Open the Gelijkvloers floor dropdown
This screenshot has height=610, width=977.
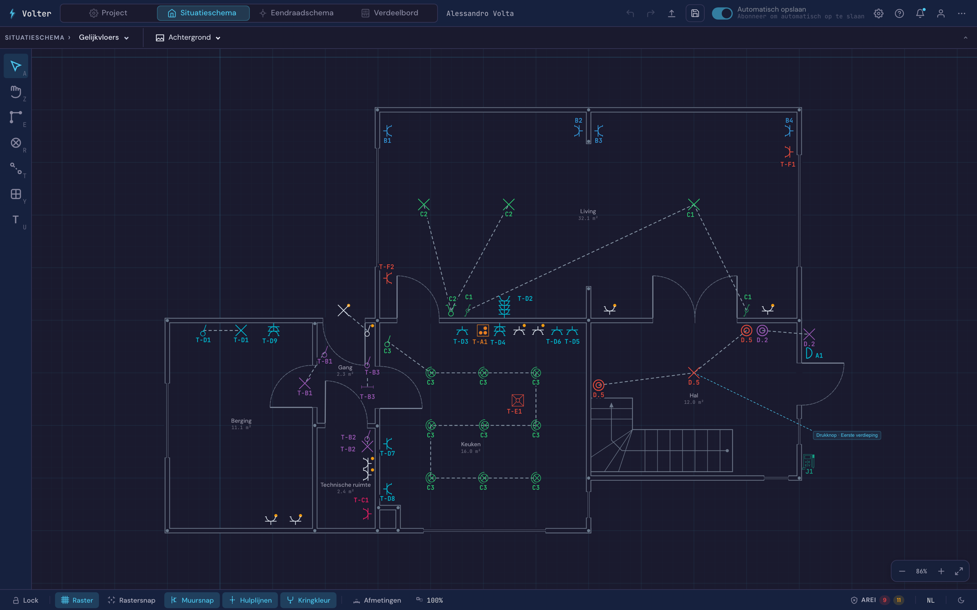click(104, 37)
